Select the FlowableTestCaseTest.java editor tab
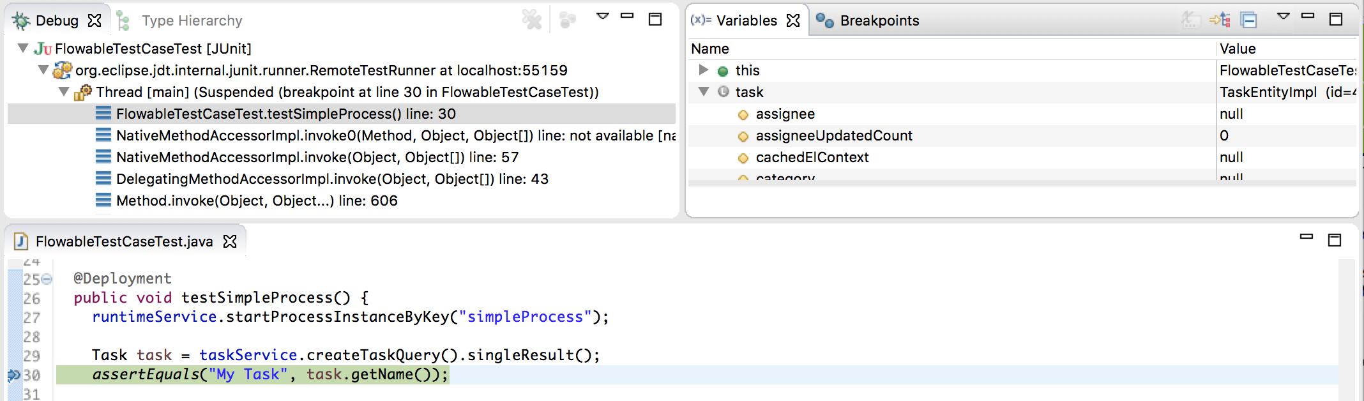 tap(125, 241)
